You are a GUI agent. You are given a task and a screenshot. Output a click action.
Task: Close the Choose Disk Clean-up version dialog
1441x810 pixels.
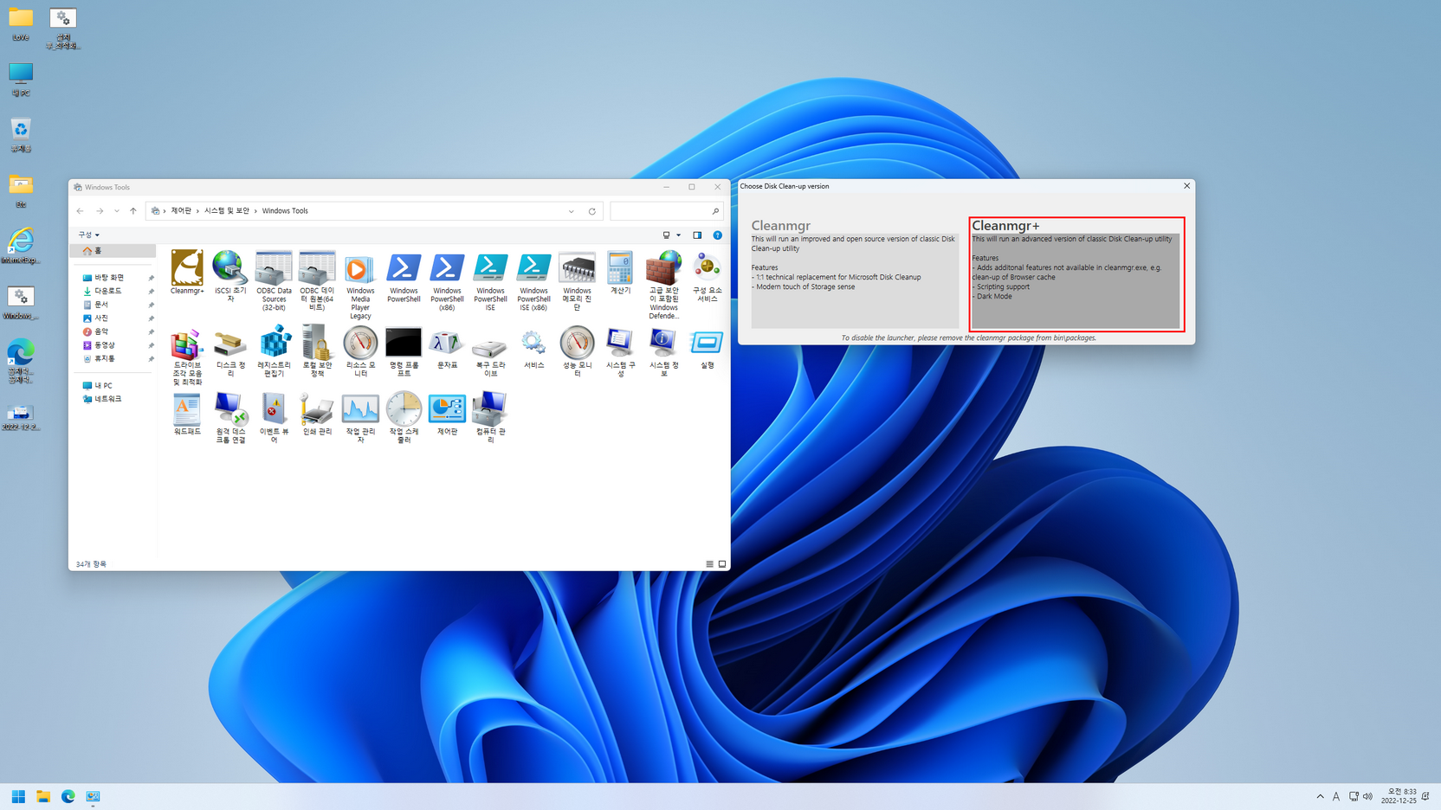click(x=1186, y=186)
